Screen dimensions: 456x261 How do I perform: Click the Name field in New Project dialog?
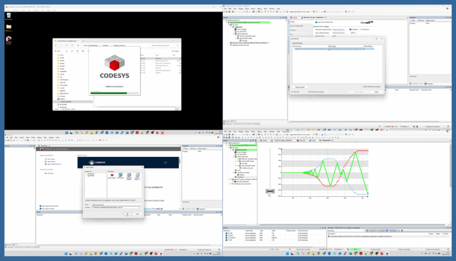coord(117,204)
